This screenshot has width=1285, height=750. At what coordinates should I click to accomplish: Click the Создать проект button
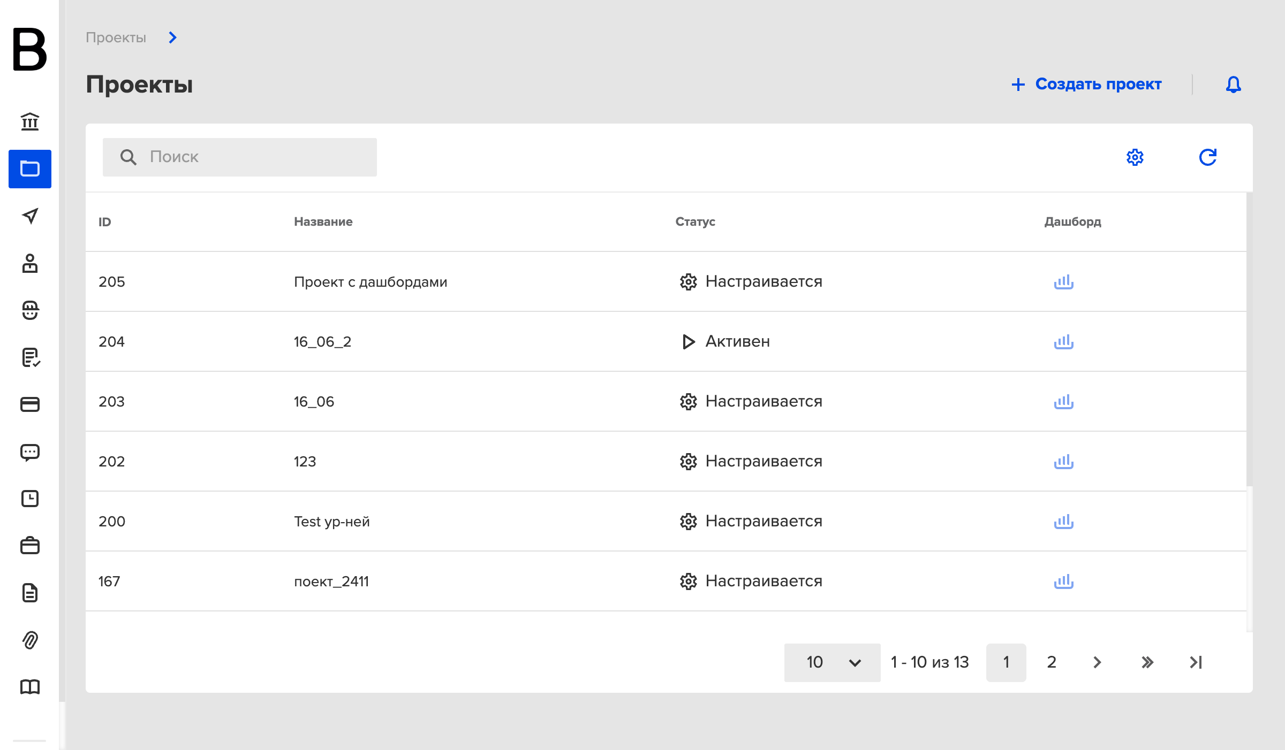click(1086, 84)
